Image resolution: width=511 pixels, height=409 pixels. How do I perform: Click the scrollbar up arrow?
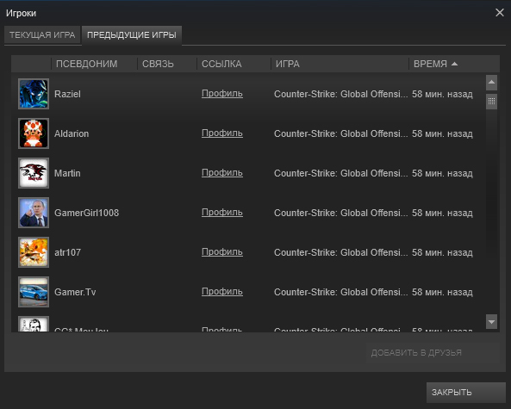(491, 83)
